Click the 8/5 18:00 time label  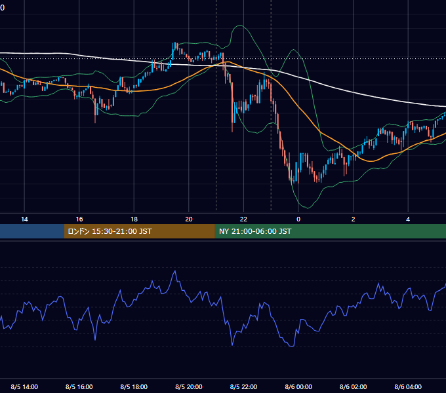(x=134, y=386)
